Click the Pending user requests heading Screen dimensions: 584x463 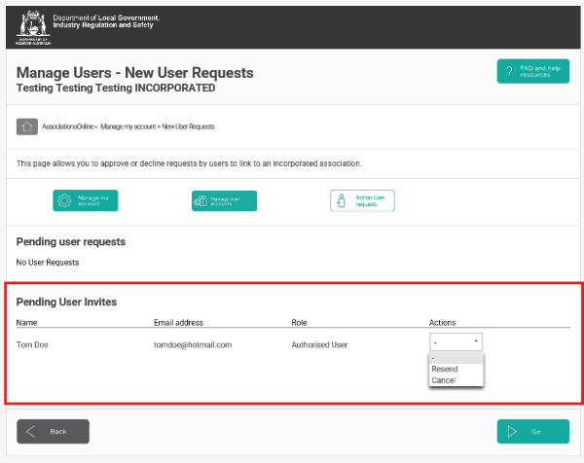coord(71,242)
